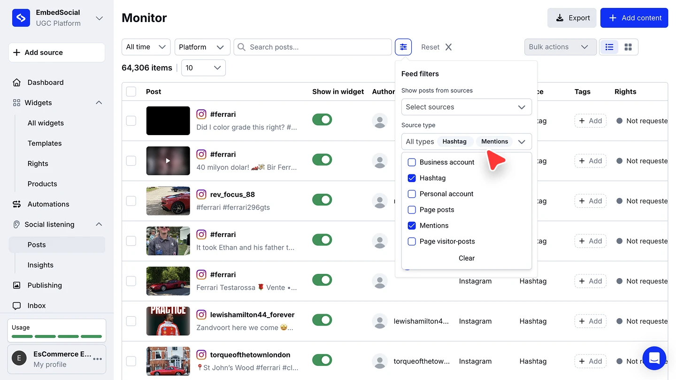Click plus icon in Add content

tap(613, 18)
